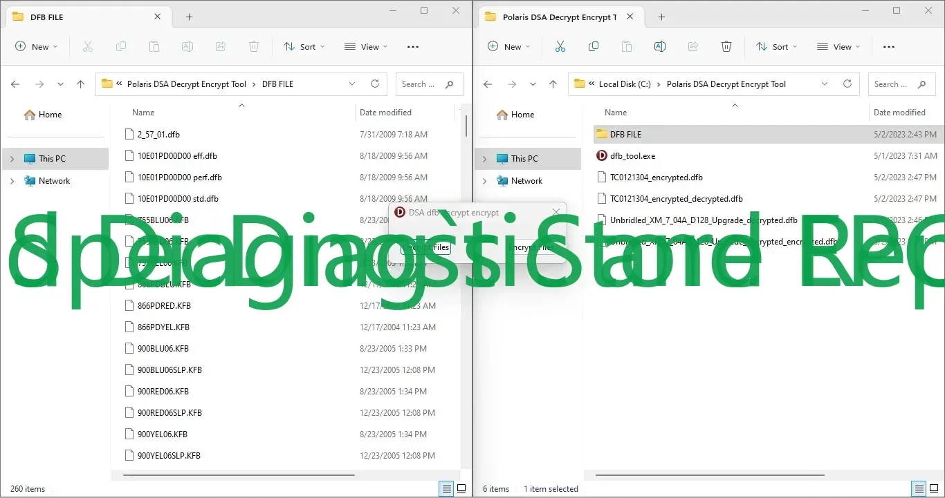The width and height of the screenshot is (945, 498).
Task: Open the See more menu in the Polaris window
Action: 889,47
